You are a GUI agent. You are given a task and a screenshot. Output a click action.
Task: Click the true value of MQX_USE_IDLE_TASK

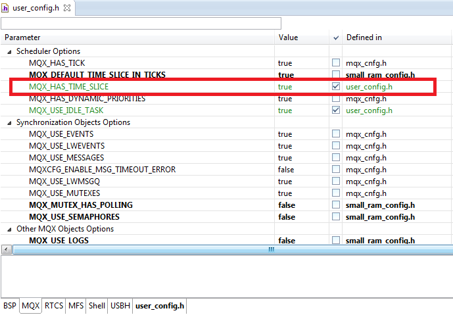click(x=285, y=110)
